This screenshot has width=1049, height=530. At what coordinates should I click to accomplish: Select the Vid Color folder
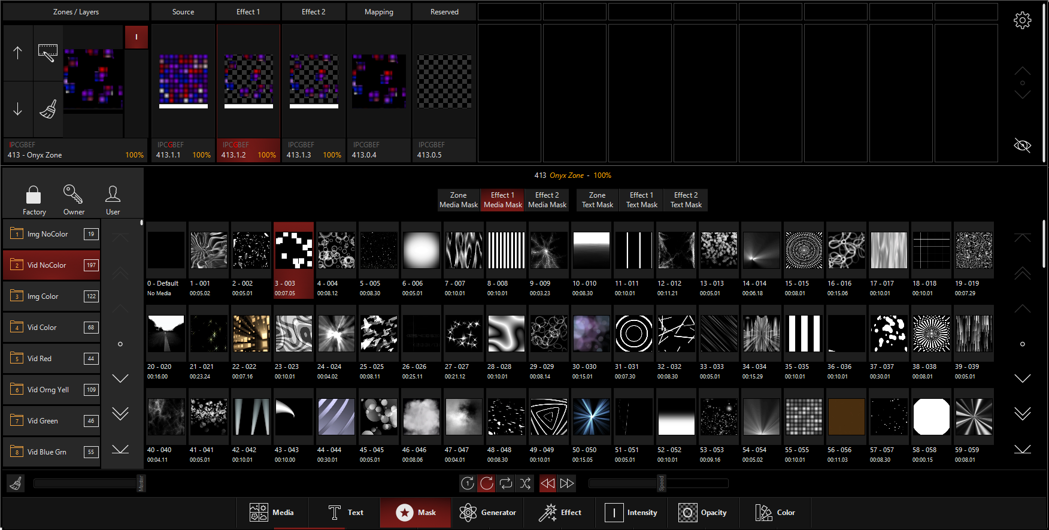pyautogui.click(x=52, y=328)
